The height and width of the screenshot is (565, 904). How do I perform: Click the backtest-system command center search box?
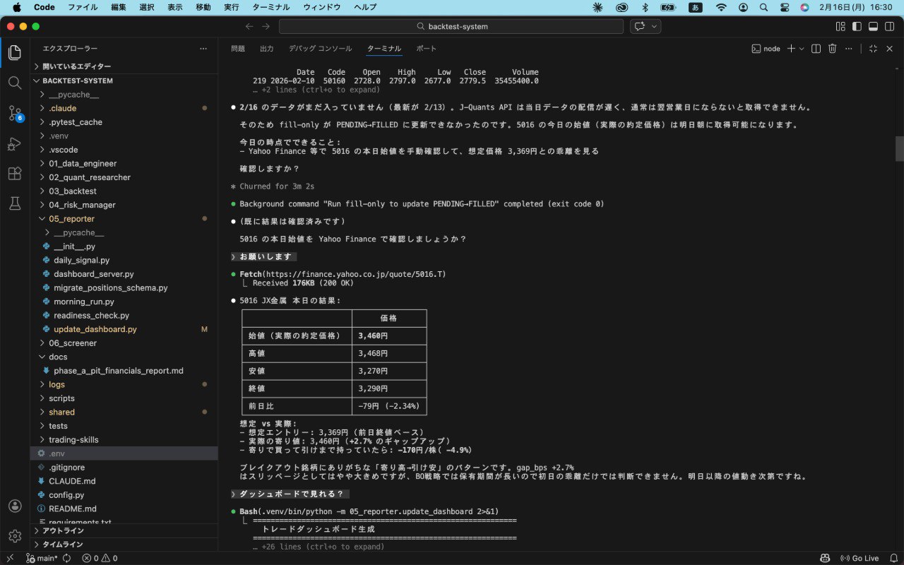coord(451,26)
